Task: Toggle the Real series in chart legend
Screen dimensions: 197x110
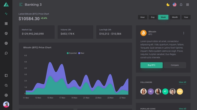Action: (x=81, y=53)
